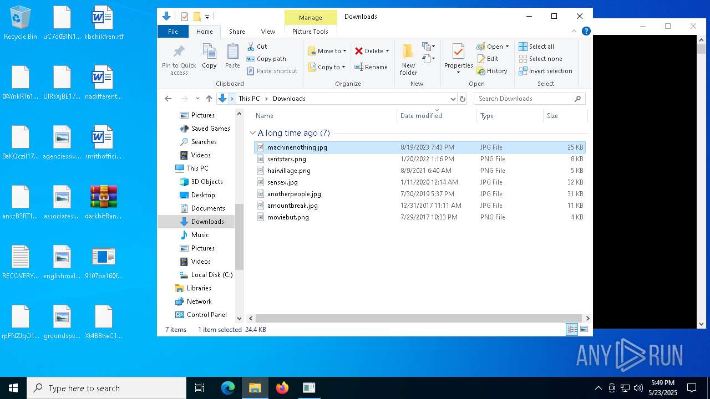Switch to Picture Tools tab
This screenshot has width=710, height=399.
pos(310,32)
